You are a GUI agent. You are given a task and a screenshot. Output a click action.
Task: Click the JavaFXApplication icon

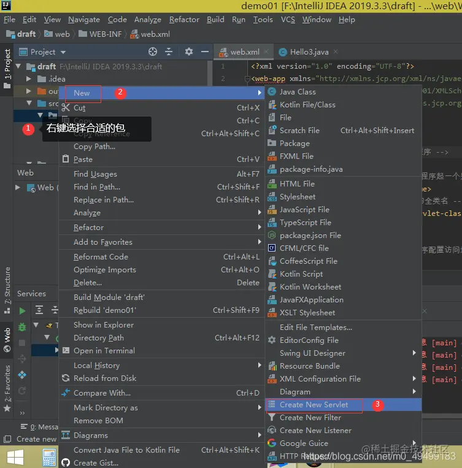(x=272, y=300)
